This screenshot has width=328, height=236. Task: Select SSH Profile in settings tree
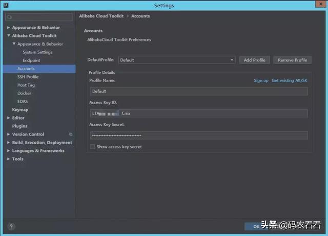(x=28, y=77)
